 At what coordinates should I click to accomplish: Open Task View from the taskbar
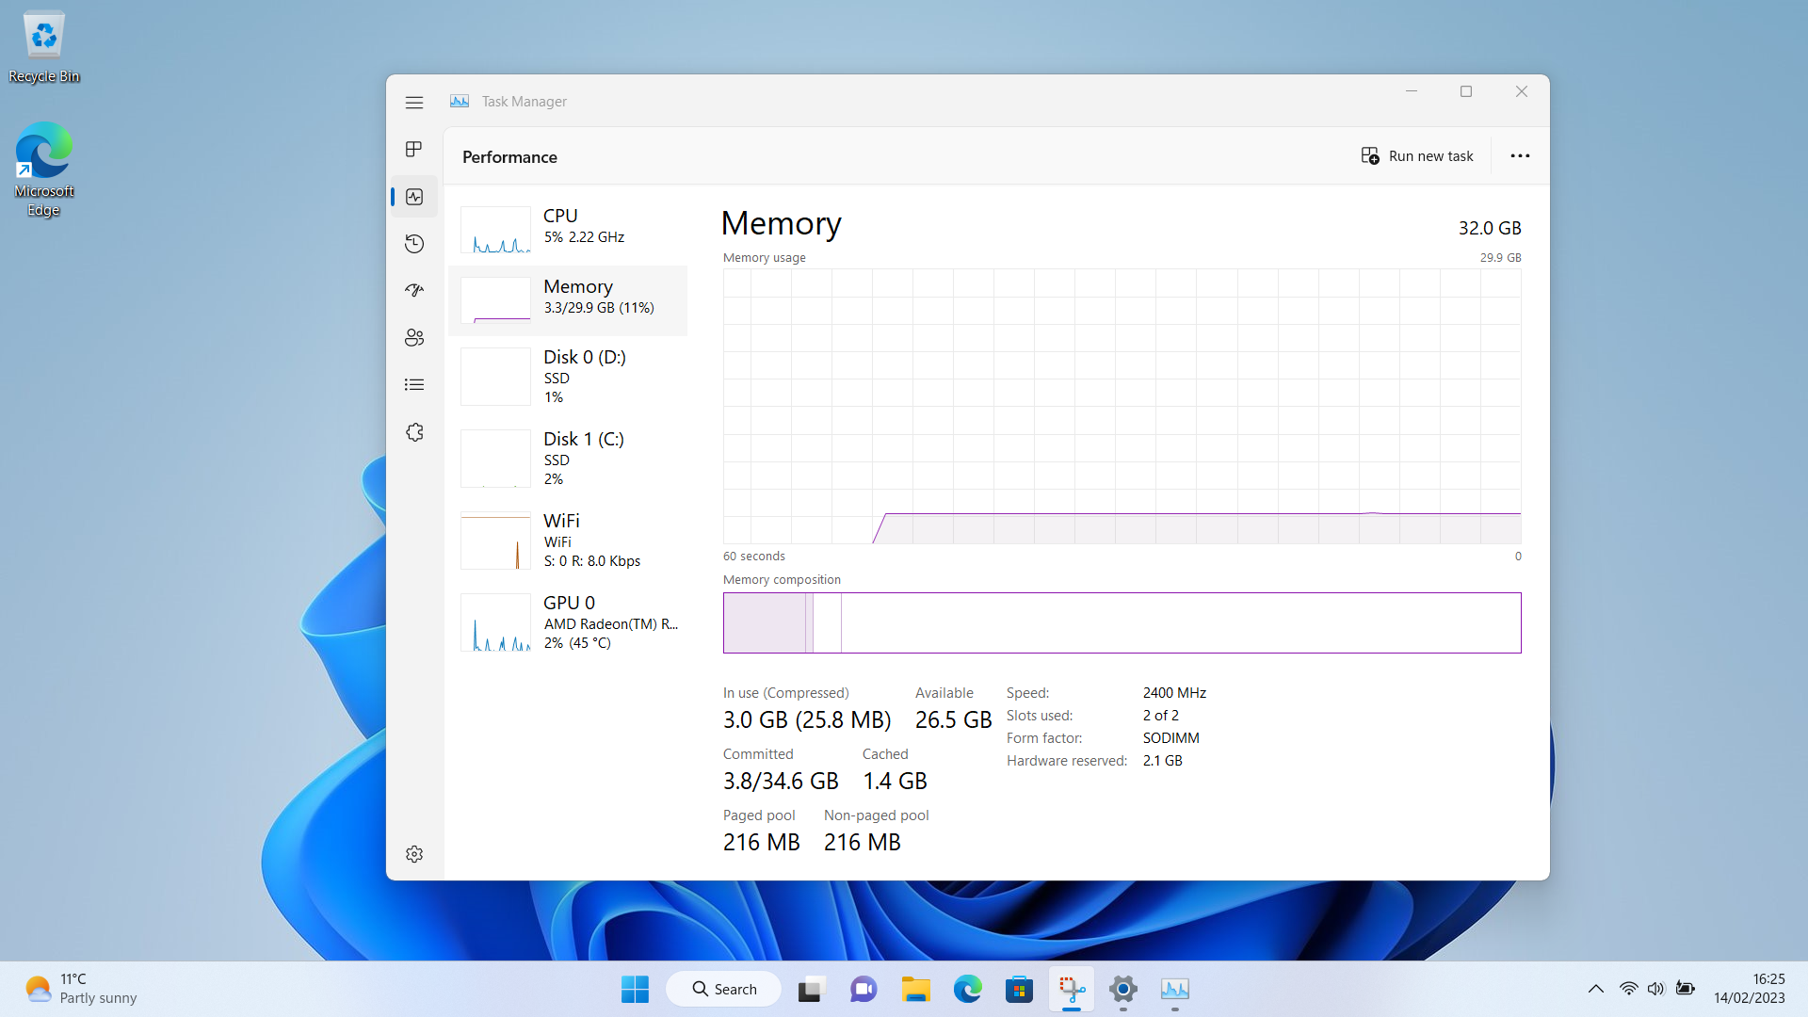(x=811, y=990)
